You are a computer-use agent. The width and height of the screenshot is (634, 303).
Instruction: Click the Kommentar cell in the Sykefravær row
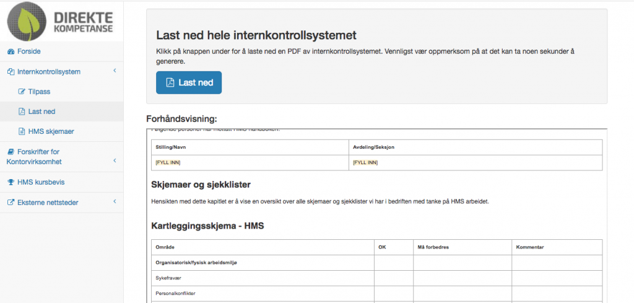click(x=557, y=278)
